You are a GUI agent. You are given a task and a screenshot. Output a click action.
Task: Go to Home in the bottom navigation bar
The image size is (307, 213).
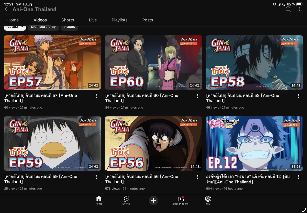(99, 200)
